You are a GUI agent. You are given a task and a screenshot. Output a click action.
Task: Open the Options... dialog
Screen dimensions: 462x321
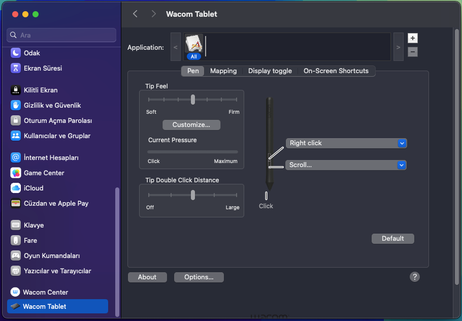[x=199, y=277]
